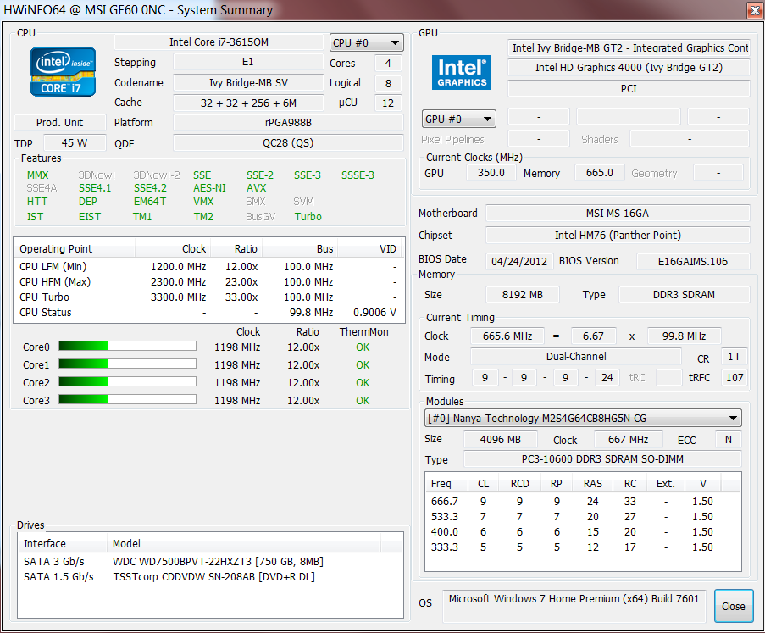765x633 pixels.
Task: Click the 667 MHz module clock field
Action: tap(628, 439)
